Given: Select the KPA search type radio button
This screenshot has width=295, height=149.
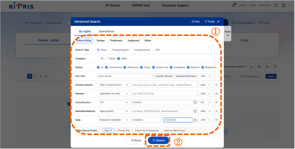Looking at the screenshot, I should (153, 50).
